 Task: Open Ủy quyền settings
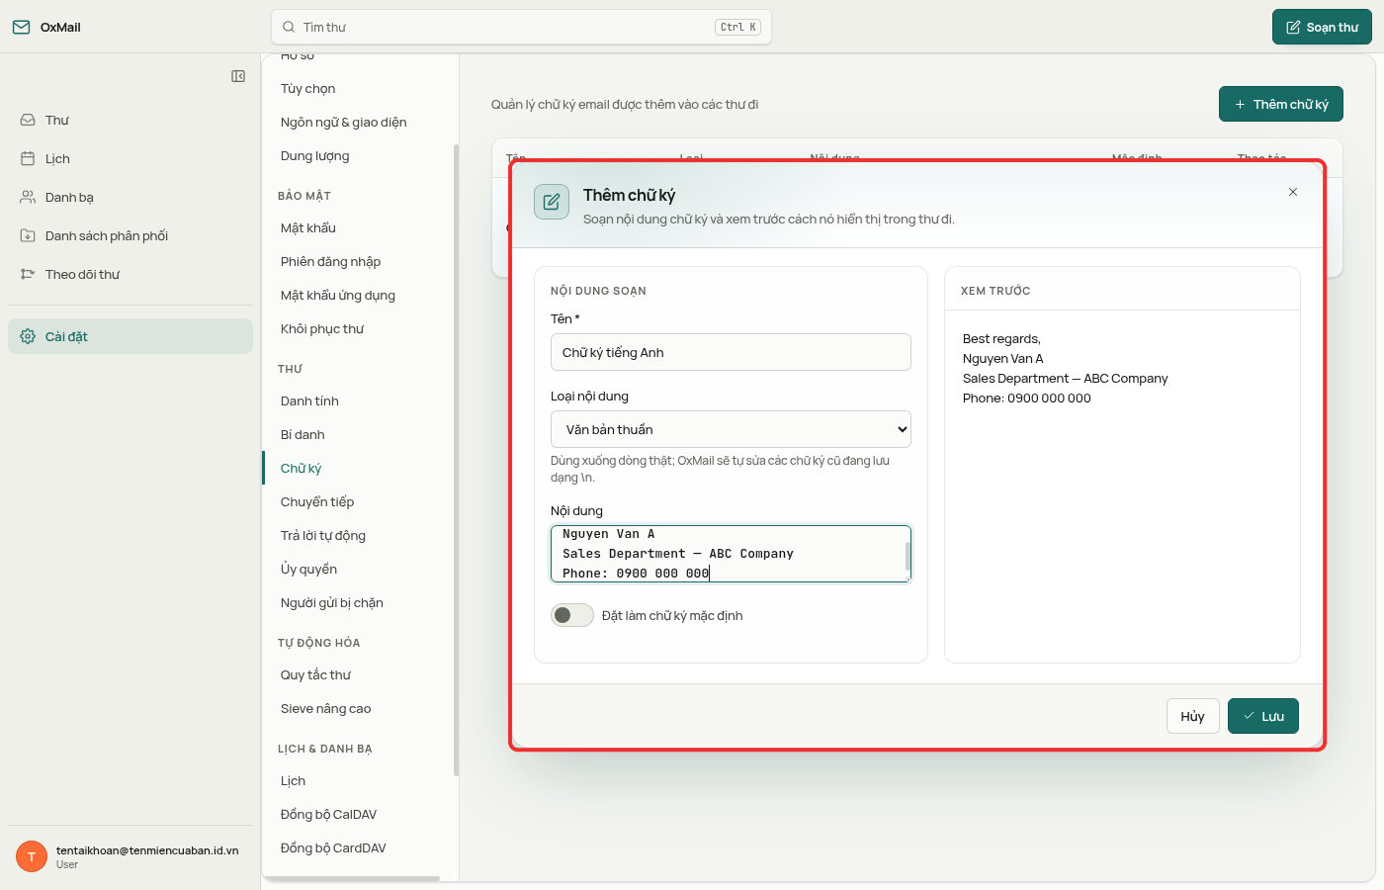point(309,569)
